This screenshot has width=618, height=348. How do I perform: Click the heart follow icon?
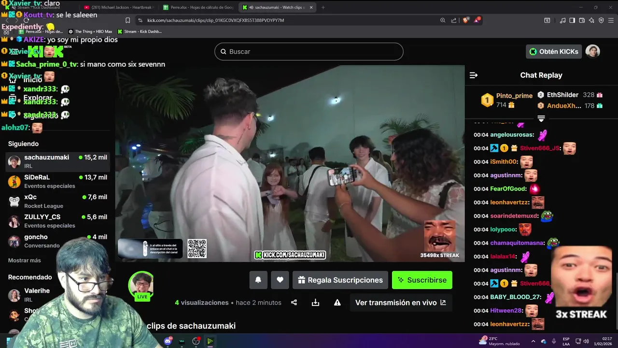click(x=280, y=280)
